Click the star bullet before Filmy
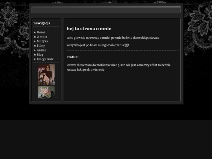The image size is (212, 159). [35, 46]
